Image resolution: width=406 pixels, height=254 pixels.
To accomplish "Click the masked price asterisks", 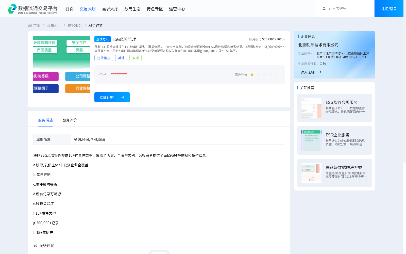I will pyautogui.click(x=119, y=74).
